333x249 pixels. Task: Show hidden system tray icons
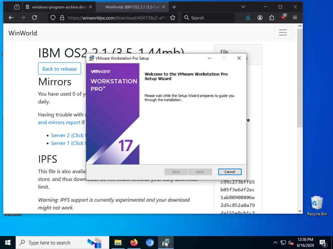[x=275, y=243]
